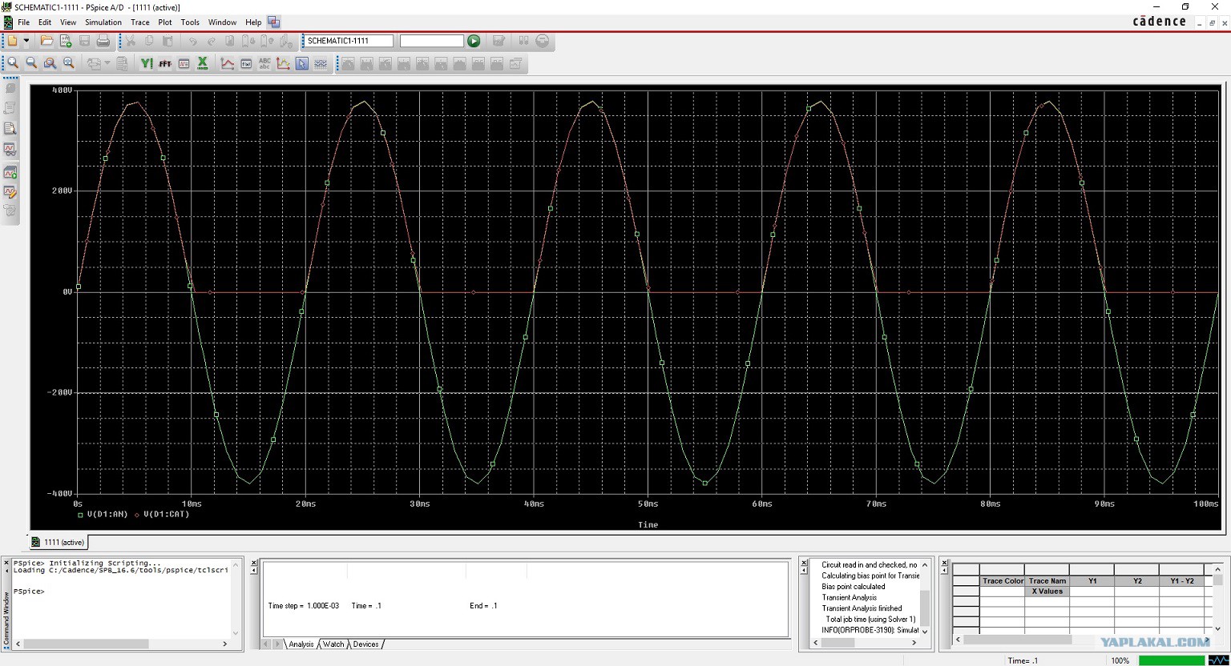Click the green X Log X Axis icon
1231x666 pixels.
[x=203, y=63]
